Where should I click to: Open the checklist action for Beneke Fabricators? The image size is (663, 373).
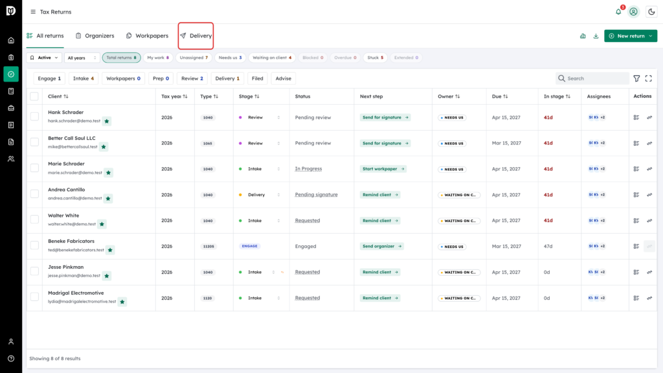[x=636, y=247]
